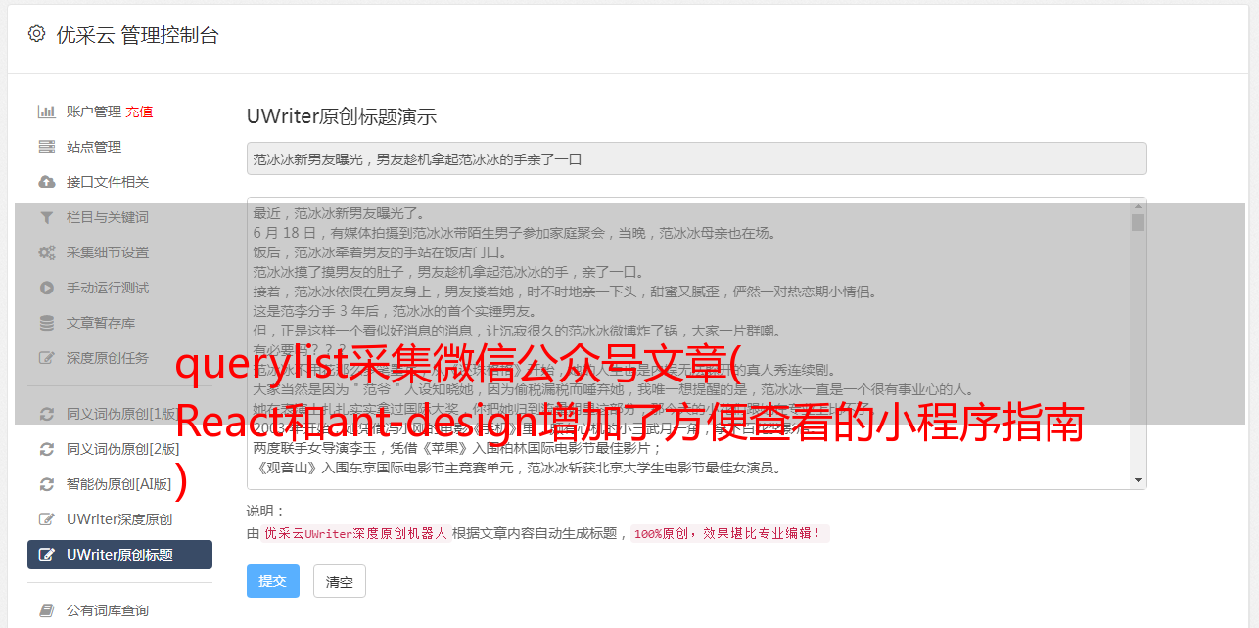This screenshot has height=628, width=1259.
Task: Open 同义词伪原创[1版] tool
Action: pyautogui.click(x=122, y=414)
